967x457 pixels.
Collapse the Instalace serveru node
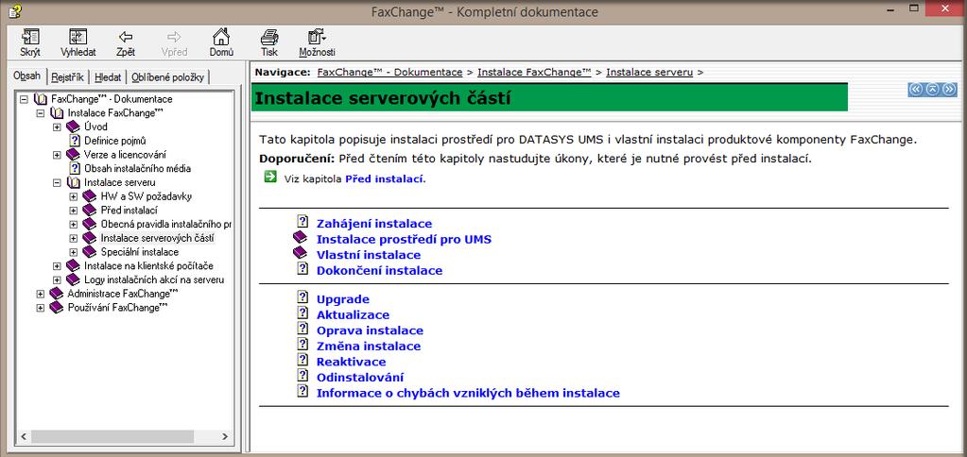57,182
